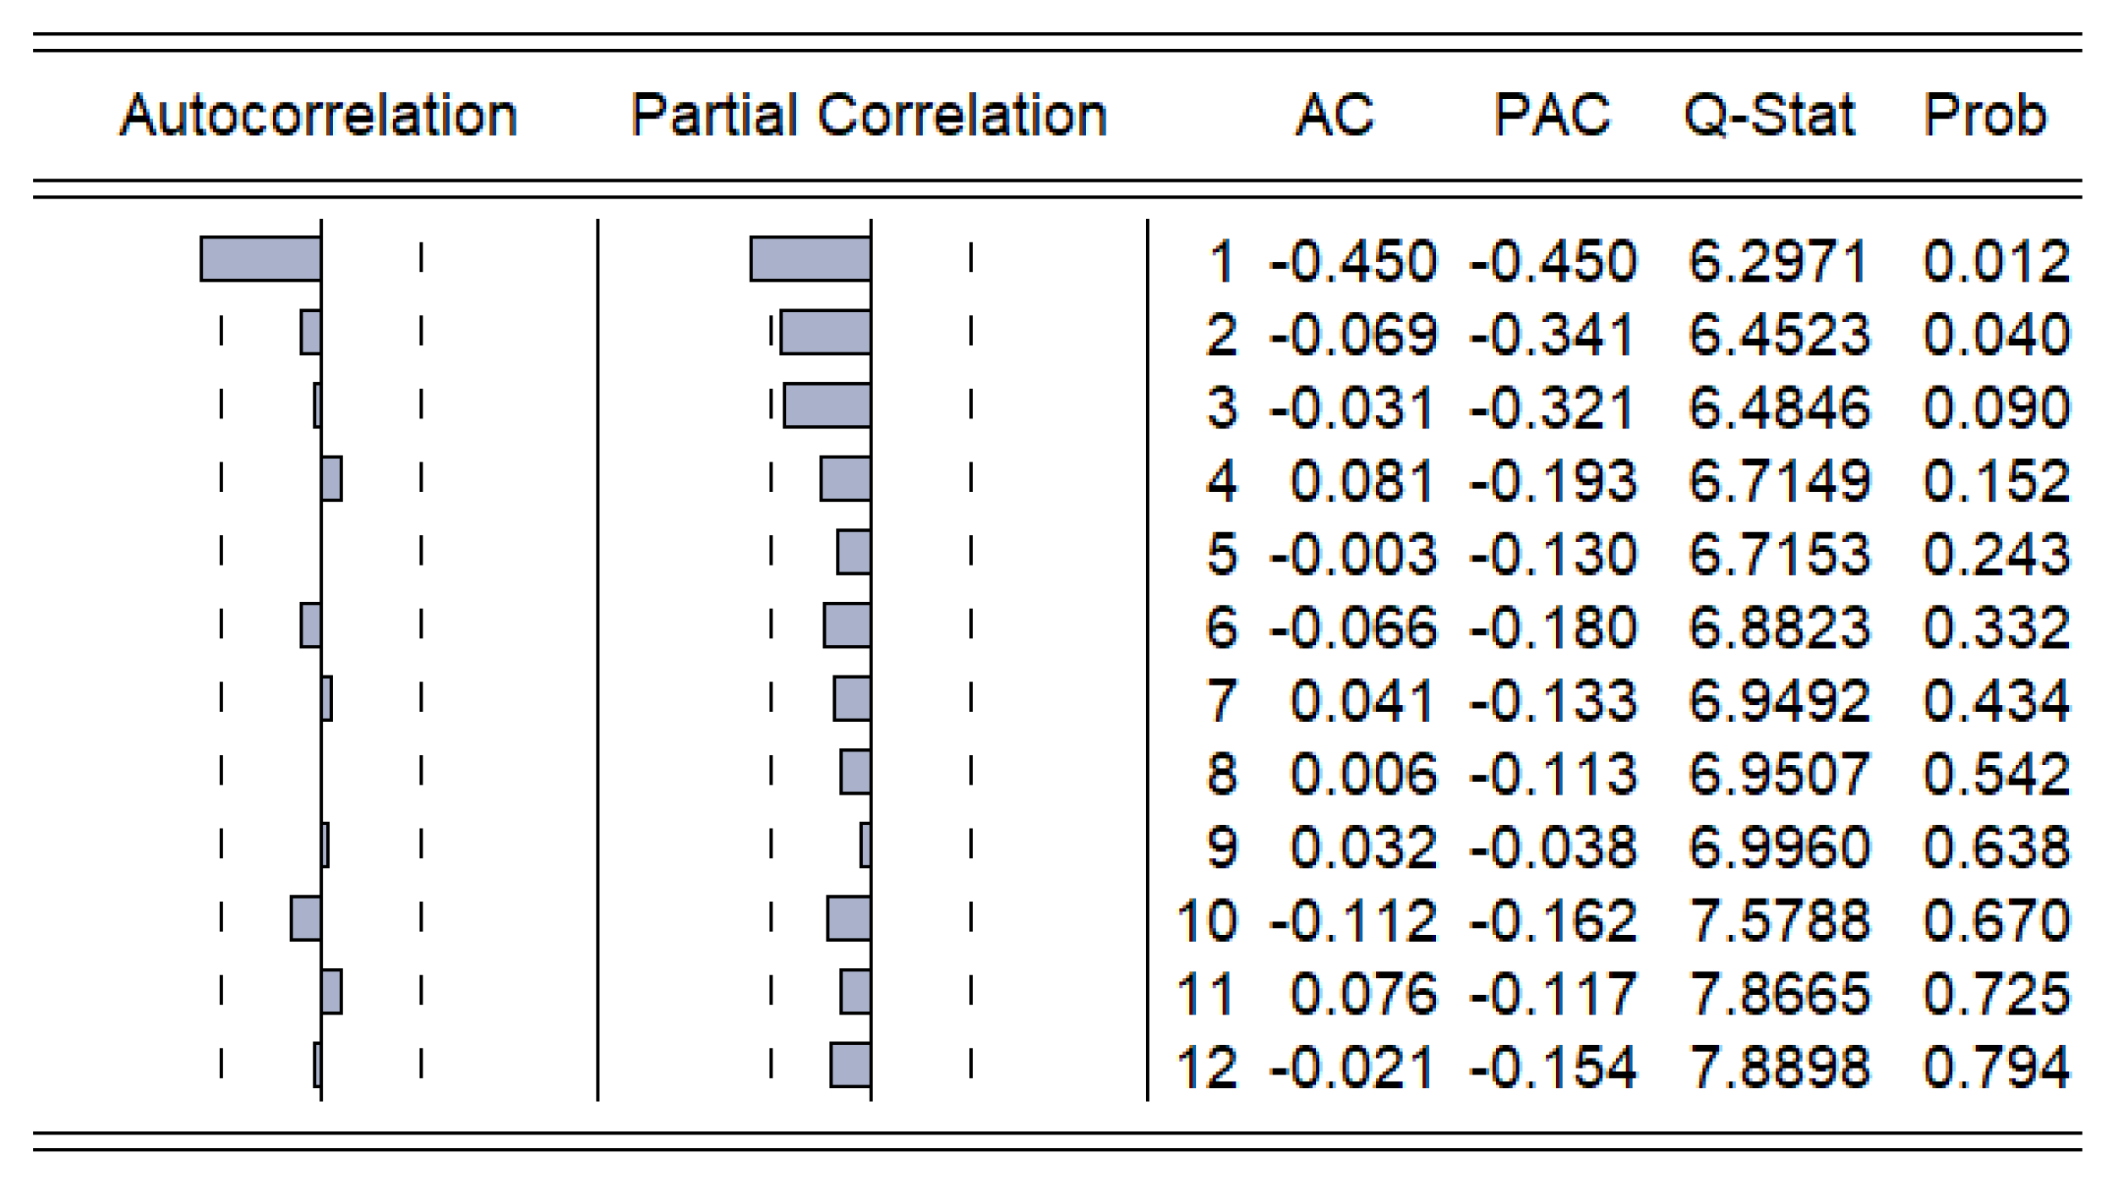Select the Q-Stat value 7.8898
Image resolution: width=2107 pixels, height=1181 pixels.
1777,1067
